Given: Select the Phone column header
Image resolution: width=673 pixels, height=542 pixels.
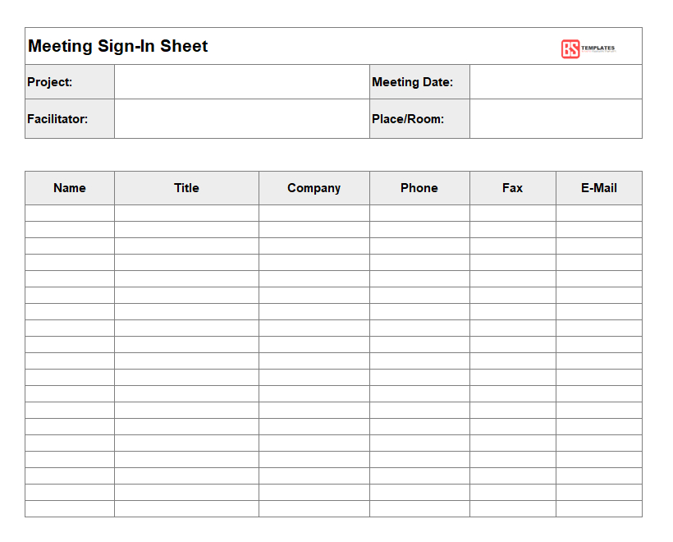Looking at the screenshot, I should click(419, 188).
